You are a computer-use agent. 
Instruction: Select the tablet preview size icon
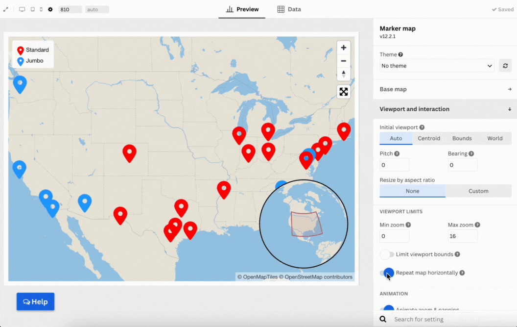pos(32,9)
